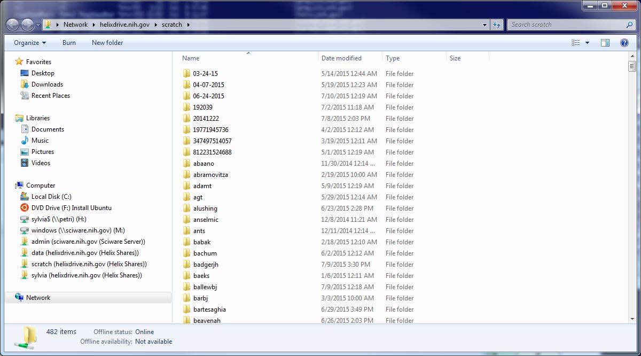Sort files by Date modified
Viewport: 641px width, 356px height.
pyautogui.click(x=340, y=58)
